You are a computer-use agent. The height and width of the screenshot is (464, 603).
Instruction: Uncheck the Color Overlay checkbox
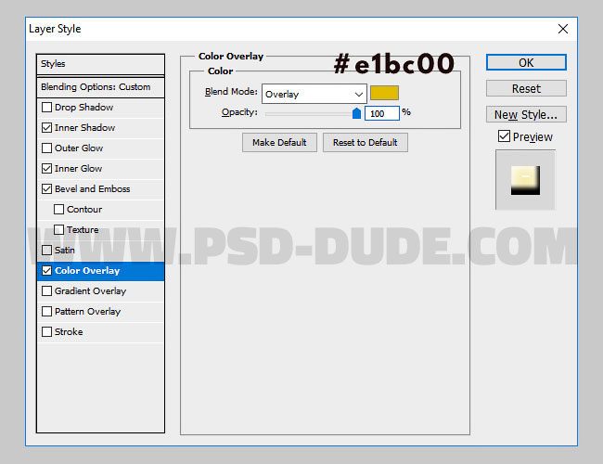click(46, 270)
